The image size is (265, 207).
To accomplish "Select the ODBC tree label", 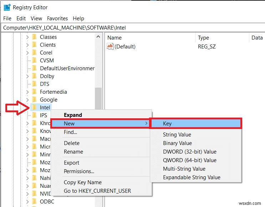I will 47,202.
